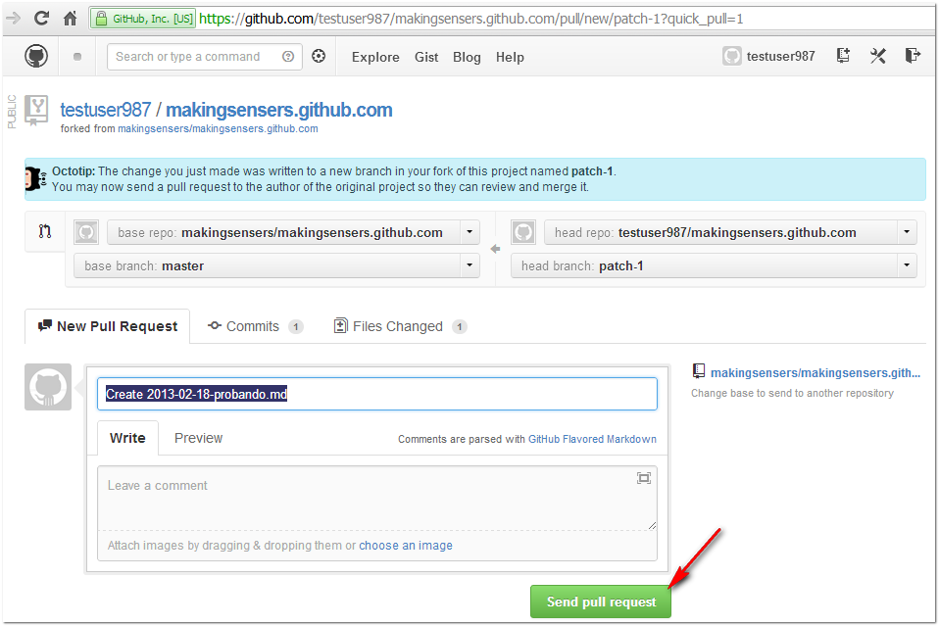
Task: Click the head repo avatar icon
Action: point(523,232)
